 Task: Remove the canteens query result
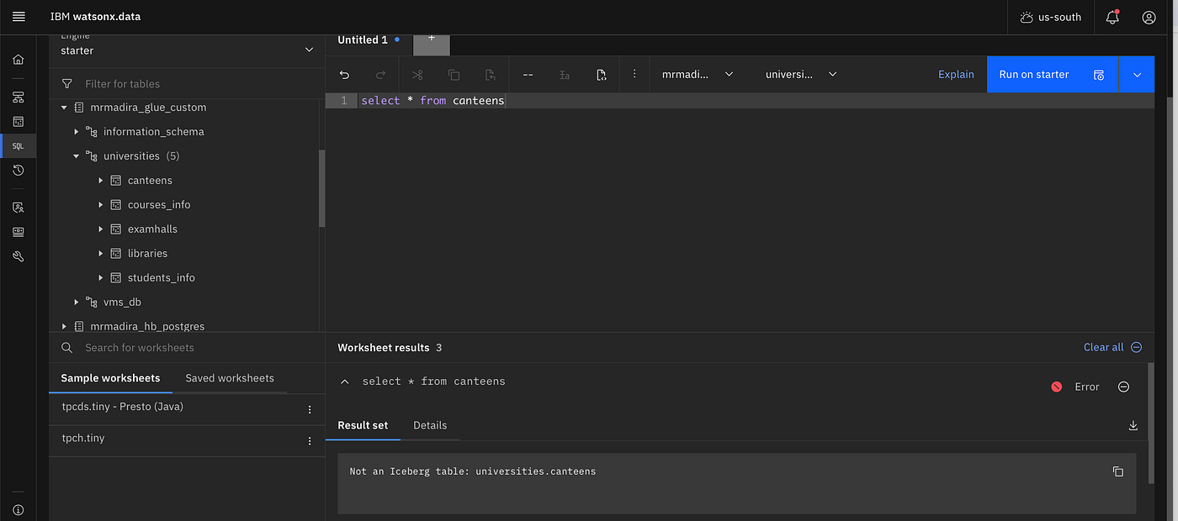1123,387
